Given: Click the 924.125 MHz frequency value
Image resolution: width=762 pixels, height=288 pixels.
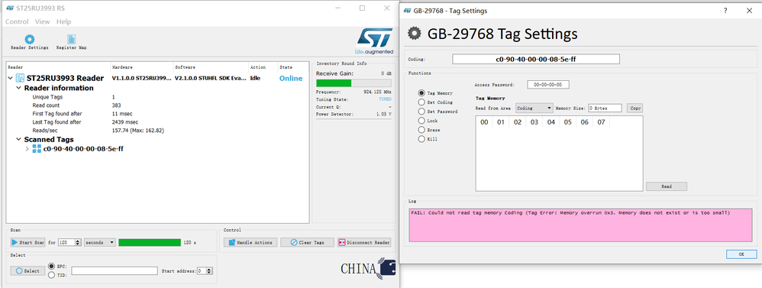Looking at the screenshot, I should click(378, 92).
